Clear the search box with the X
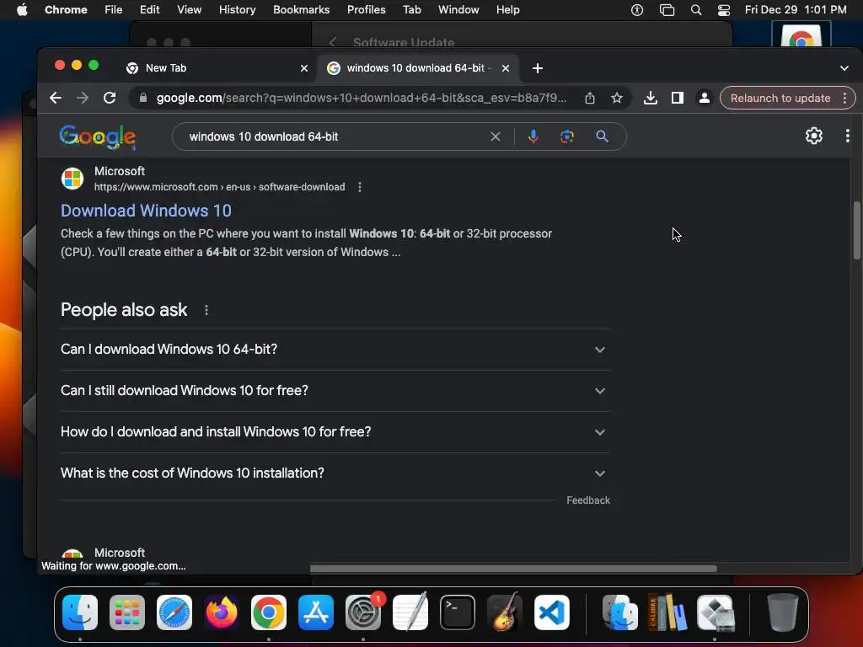 pos(496,136)
